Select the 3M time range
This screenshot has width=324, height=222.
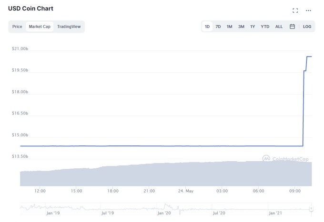[x=241, y=27]
